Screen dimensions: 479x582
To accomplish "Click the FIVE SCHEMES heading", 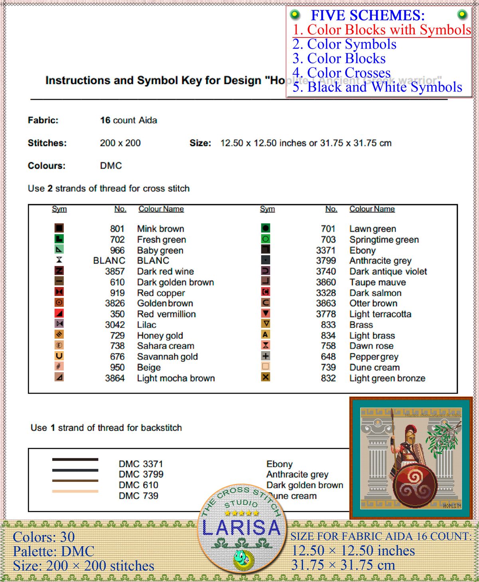I will point(368,16).
